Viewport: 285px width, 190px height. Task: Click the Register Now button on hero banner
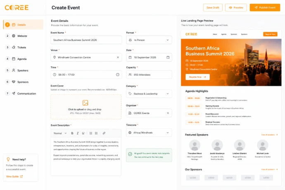[197, 77]
